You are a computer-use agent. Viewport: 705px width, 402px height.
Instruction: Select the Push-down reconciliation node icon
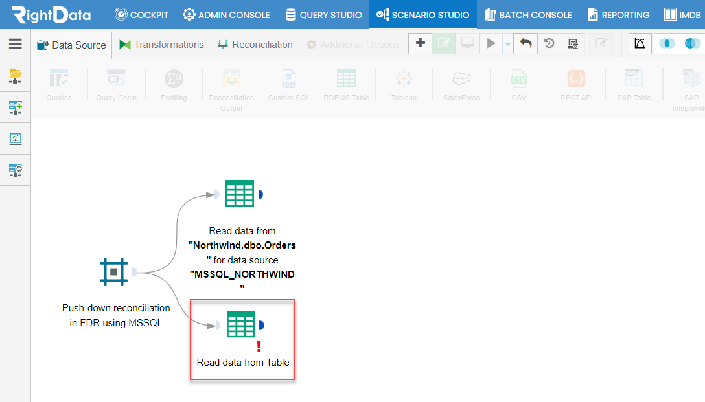[114, 272]
